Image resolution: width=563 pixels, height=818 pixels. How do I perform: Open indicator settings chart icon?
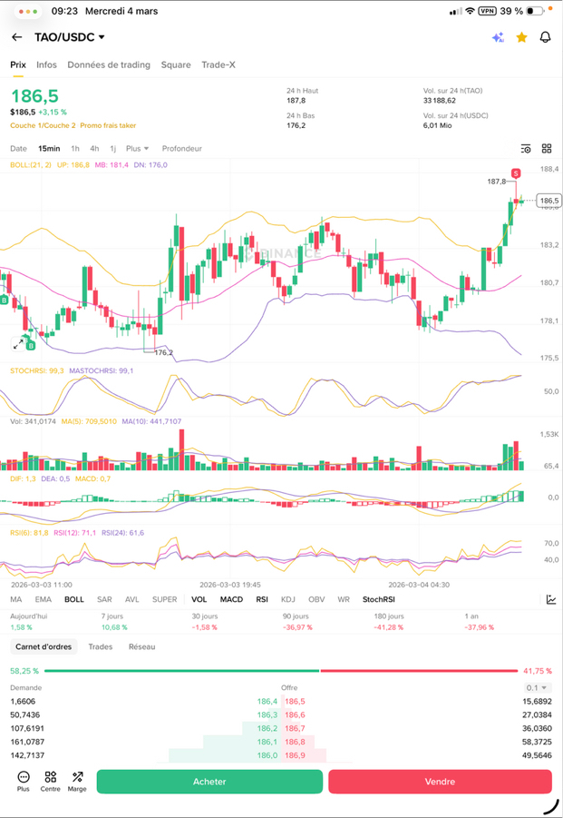pyautogui.click(x=551, y=599)
